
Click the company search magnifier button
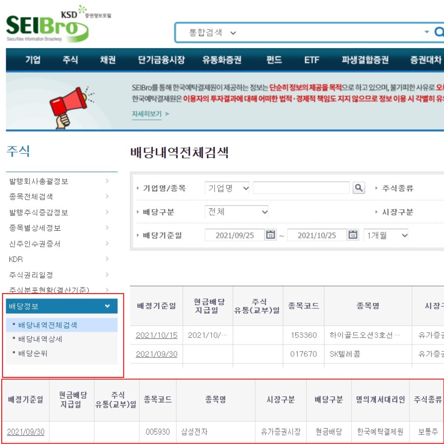[x=358, y=188]
